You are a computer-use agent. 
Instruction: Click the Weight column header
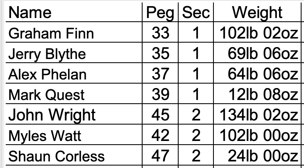[257, 12]
